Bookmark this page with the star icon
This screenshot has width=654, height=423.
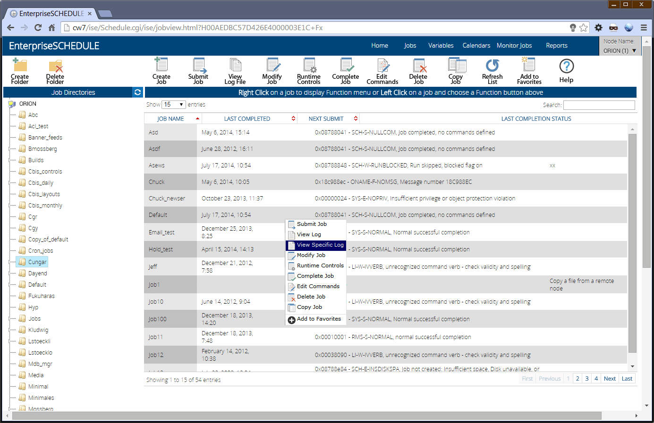point(584,28)
